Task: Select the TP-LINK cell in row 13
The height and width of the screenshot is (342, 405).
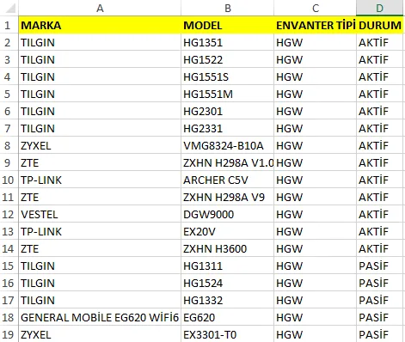Action: click(x=100, y=231)
